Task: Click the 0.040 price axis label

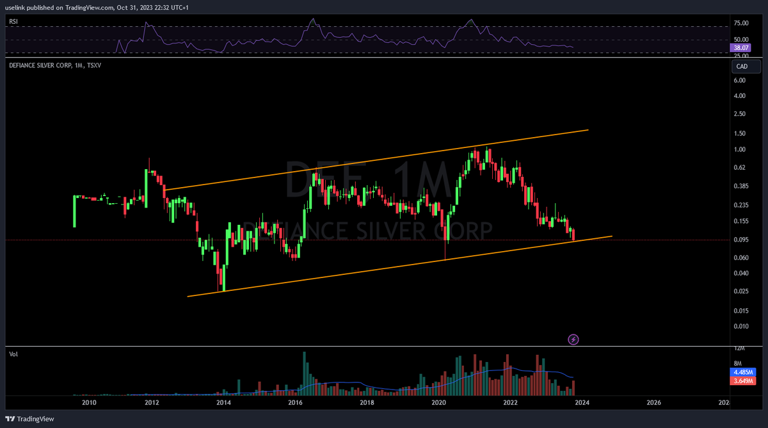Action: pos(742,274)
